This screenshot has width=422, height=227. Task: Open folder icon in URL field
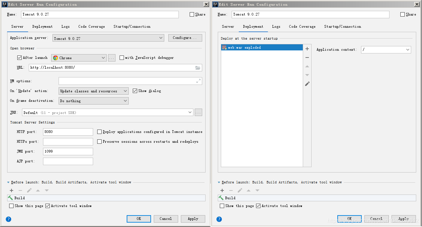tap(198, 68)
